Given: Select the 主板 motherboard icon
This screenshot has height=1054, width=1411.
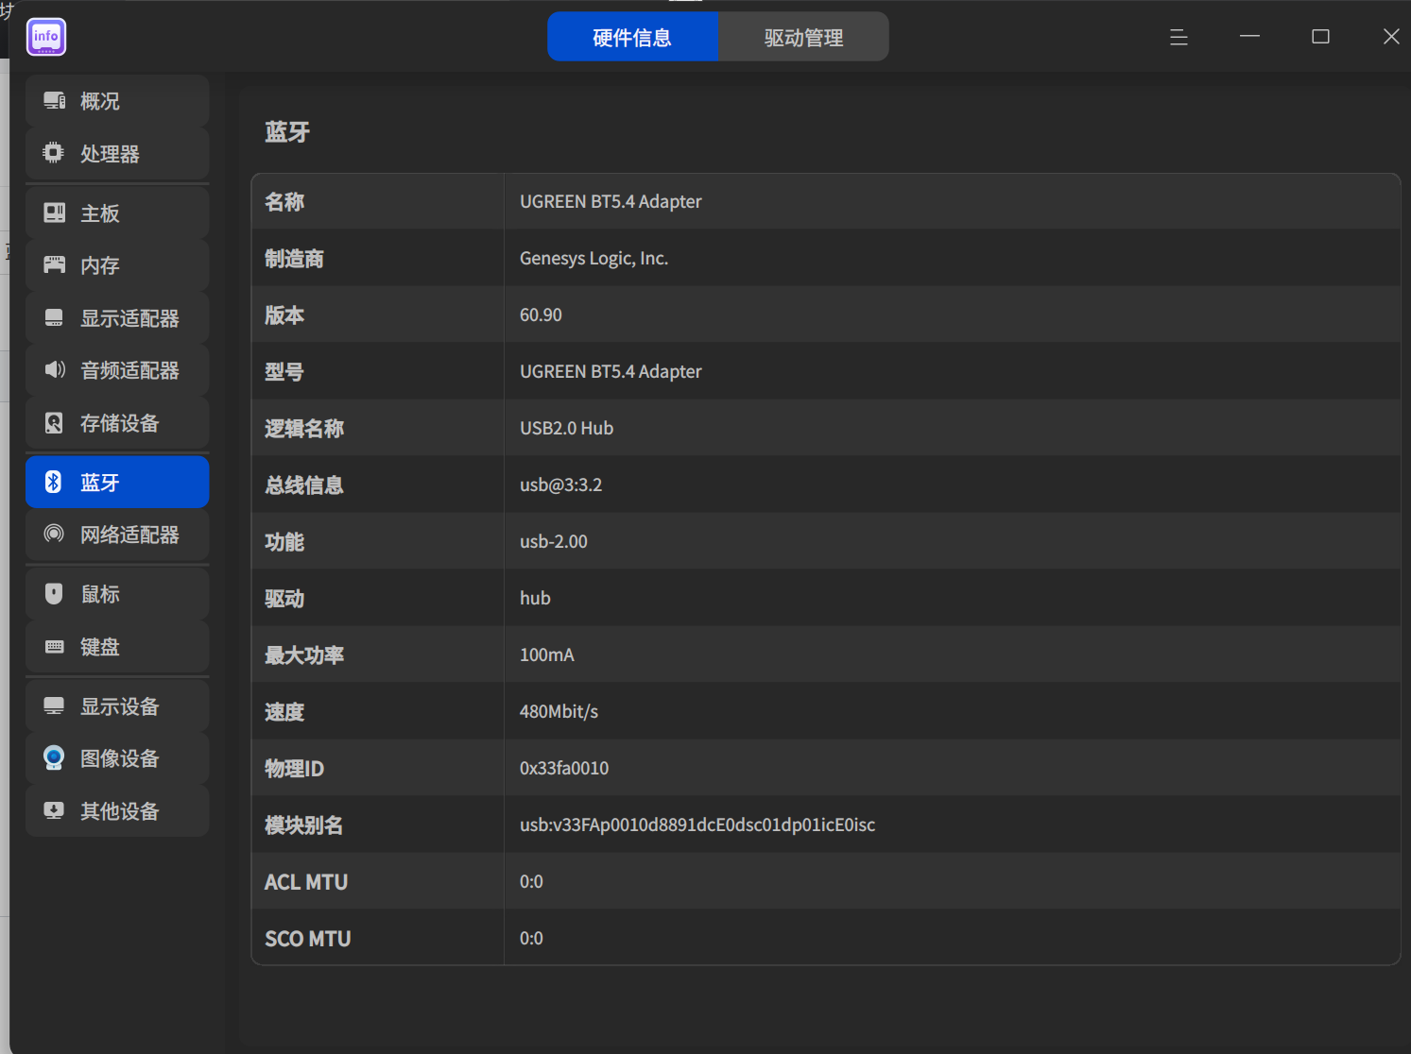Looking at the screenshot, I should click(x=54, y=212).
